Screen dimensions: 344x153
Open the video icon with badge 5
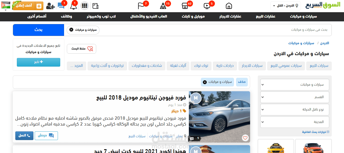207,6
